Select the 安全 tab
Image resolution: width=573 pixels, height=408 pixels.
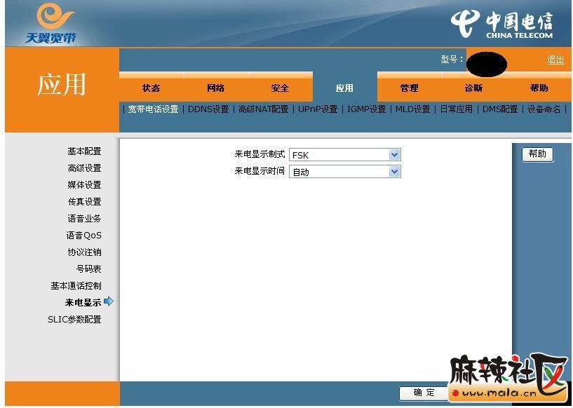pyautogui.click(x=280, y=88)
